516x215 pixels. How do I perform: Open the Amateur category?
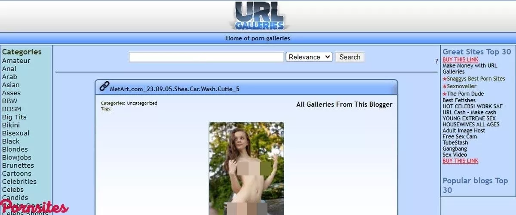pos(16,61)
